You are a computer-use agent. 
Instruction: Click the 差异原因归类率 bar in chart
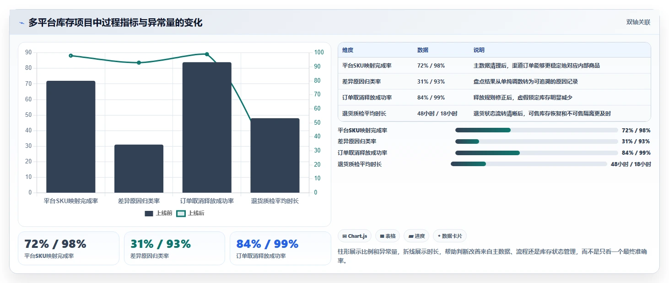point(139,168)
